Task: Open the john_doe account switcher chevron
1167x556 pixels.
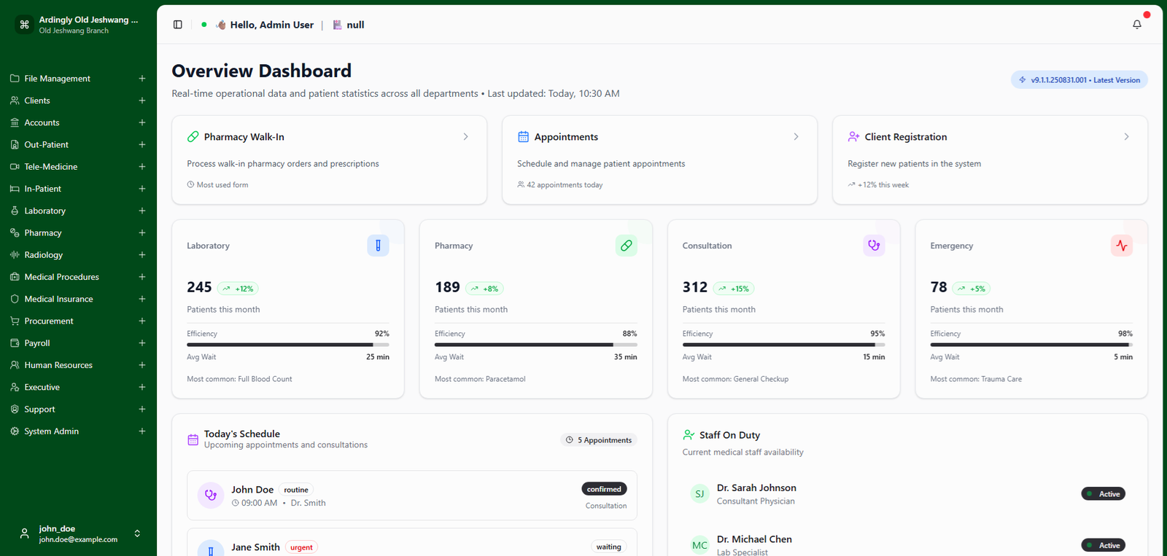Action: (137, 533)
